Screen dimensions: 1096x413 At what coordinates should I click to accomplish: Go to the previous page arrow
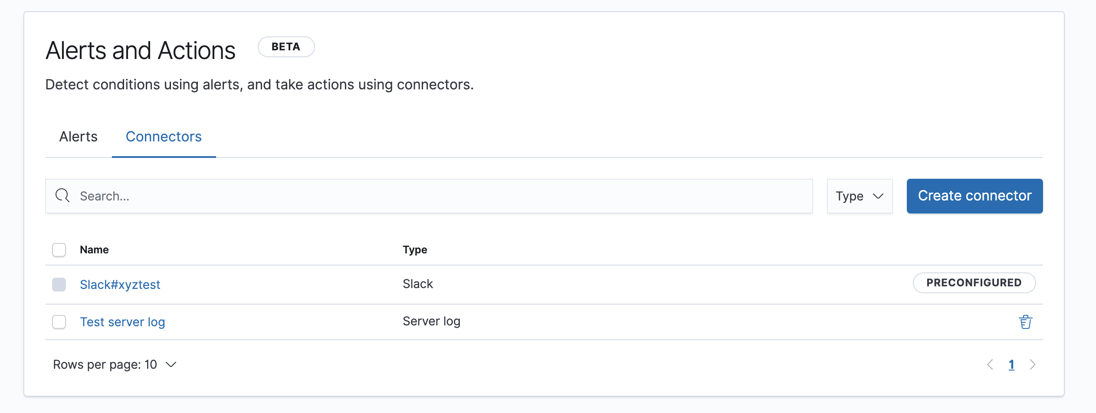coord(990,365)
